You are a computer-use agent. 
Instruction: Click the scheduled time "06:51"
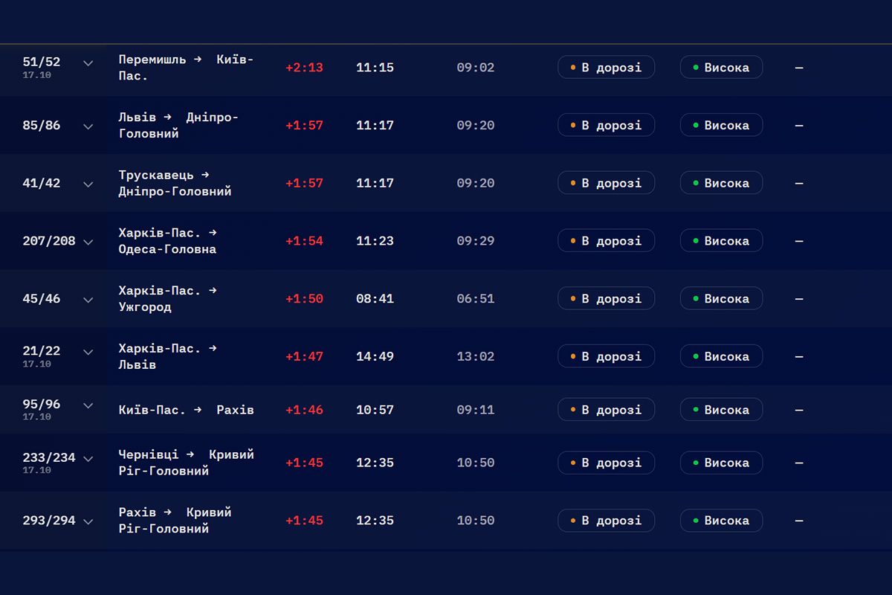coord(475,299)
